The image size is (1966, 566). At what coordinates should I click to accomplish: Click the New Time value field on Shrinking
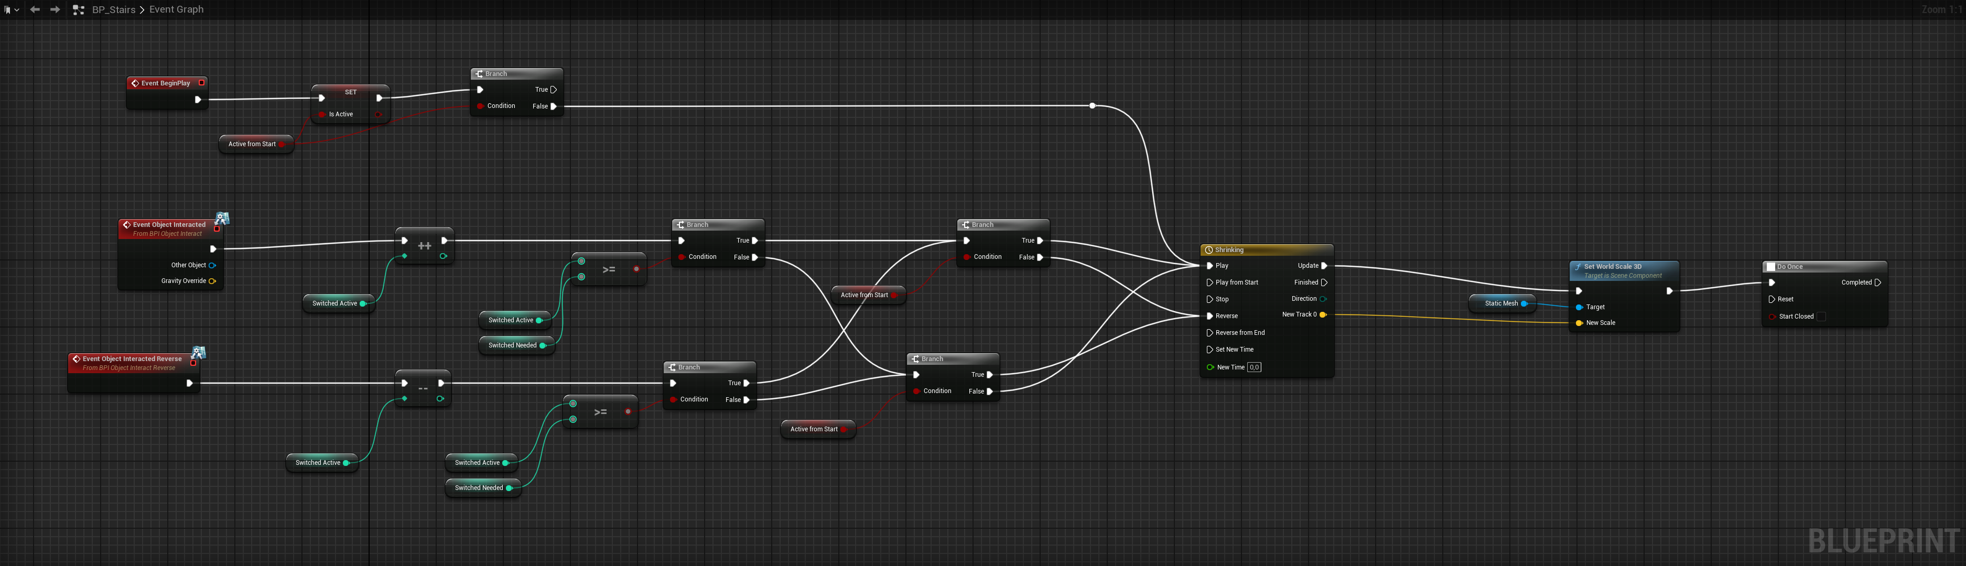[1254, 368]
